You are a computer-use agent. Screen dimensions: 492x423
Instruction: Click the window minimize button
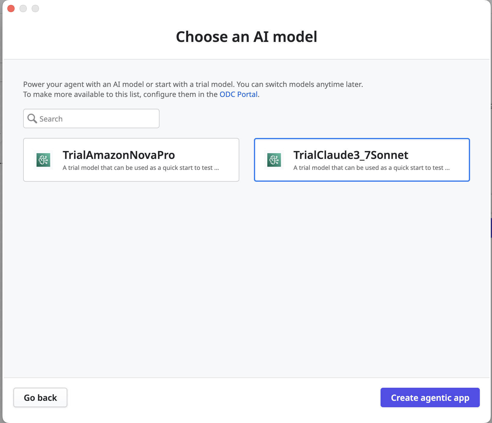(23, 9)
